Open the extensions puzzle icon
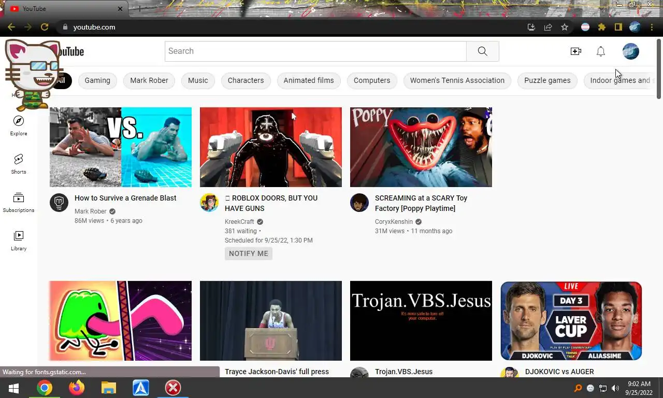663x398 pixels. (602, 27)
